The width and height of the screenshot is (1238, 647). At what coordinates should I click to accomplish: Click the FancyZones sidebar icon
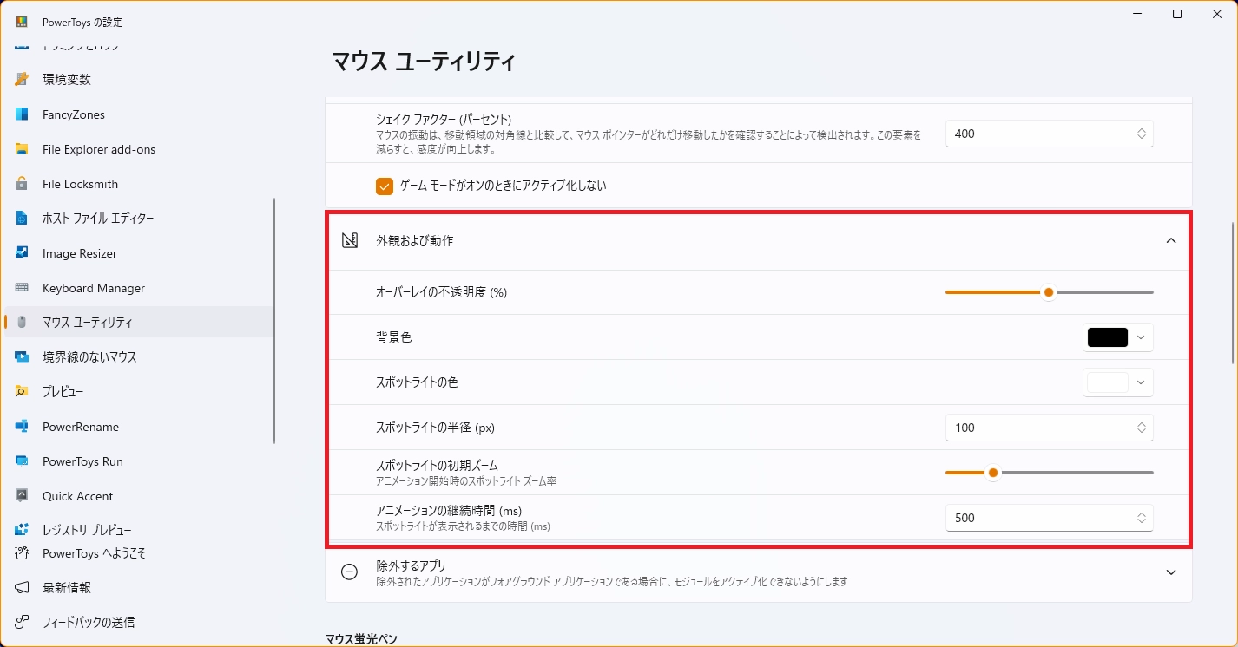click(x=23, y=114)
